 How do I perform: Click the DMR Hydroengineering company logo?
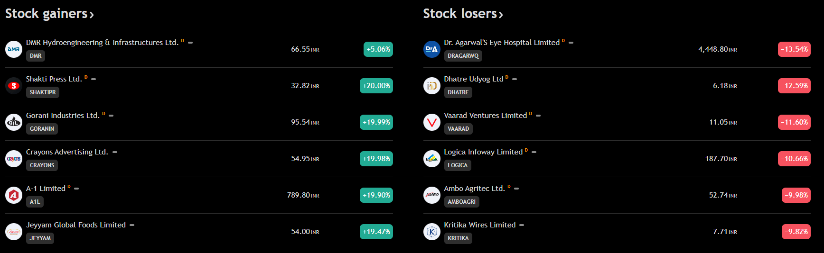[x=14, y=49]
